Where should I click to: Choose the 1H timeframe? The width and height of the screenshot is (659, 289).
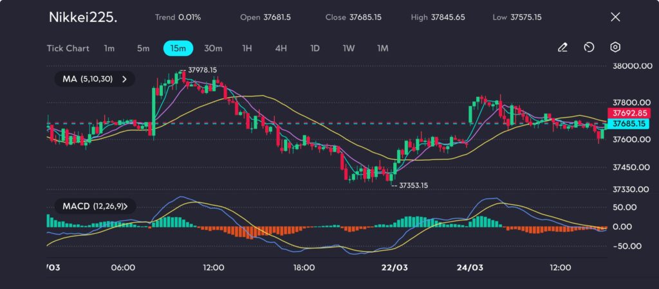(x=247, y=48)
